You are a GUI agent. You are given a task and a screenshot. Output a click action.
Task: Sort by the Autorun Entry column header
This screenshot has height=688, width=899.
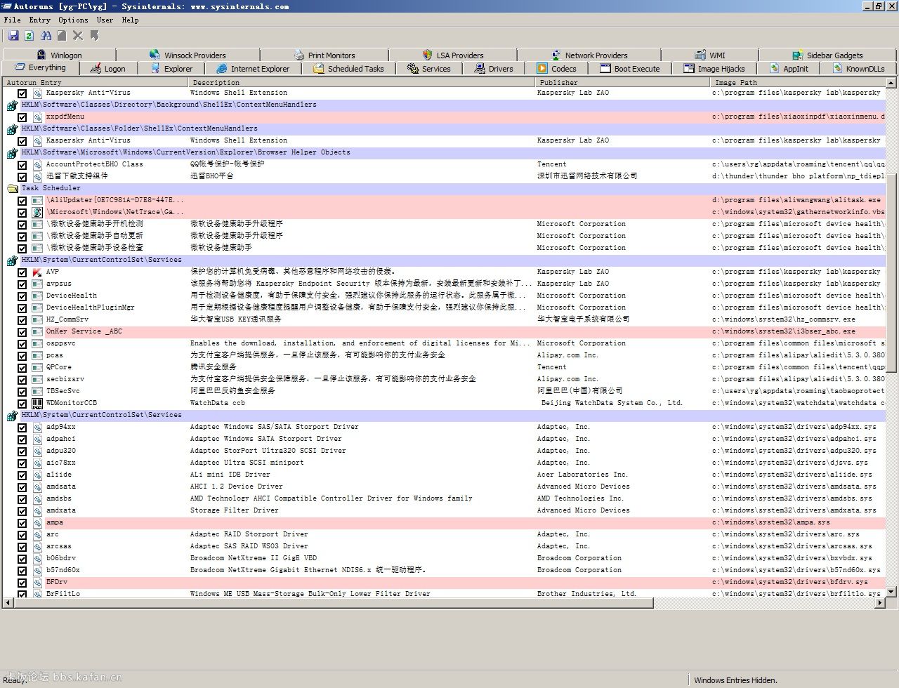(95, 82)
